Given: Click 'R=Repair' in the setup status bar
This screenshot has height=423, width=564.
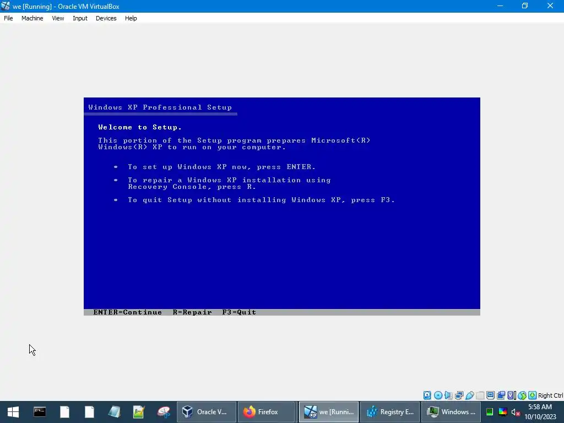Looking at the screenshot, I should pos(192,312).
